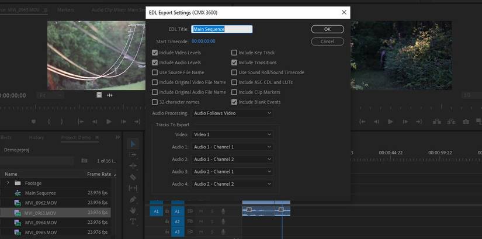This screenshot has width=482, height=239.
Task: Enable 32-character names checkbox
Action: [155, 102]
